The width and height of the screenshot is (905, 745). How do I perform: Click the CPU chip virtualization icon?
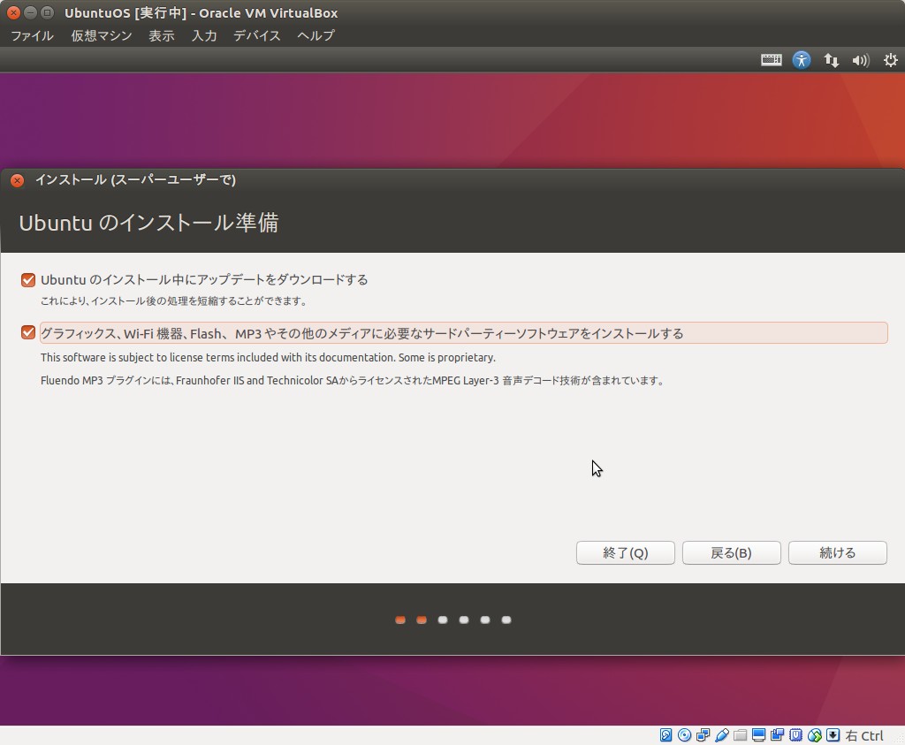(796, 734)
